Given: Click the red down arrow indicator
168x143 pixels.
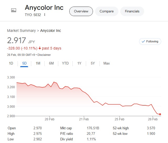Looking at the screenshot, I should [x=40, y=48].
